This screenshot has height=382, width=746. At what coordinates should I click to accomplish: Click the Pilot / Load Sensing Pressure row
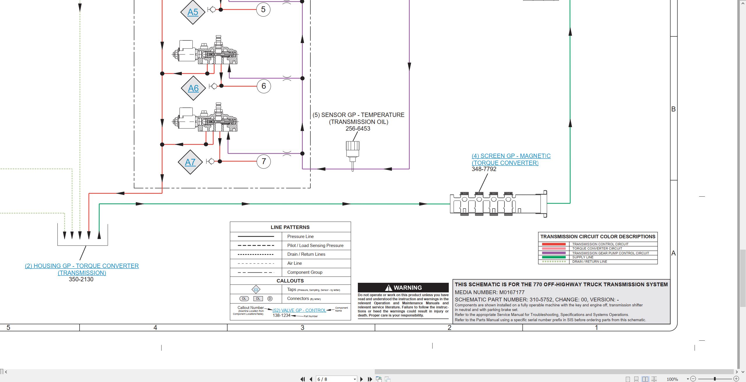290,246
